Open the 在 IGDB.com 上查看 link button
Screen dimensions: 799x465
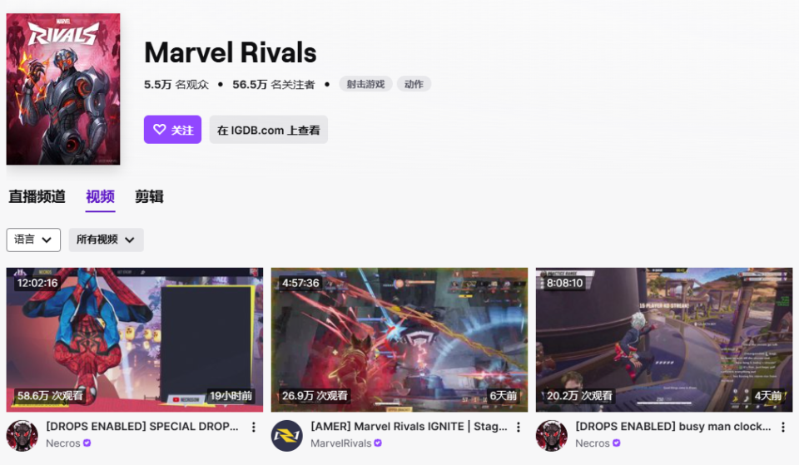tap(269, 130)
